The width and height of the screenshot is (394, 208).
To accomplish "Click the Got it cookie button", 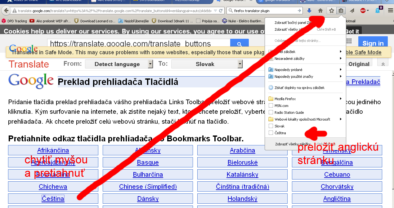I will [352, 31].
